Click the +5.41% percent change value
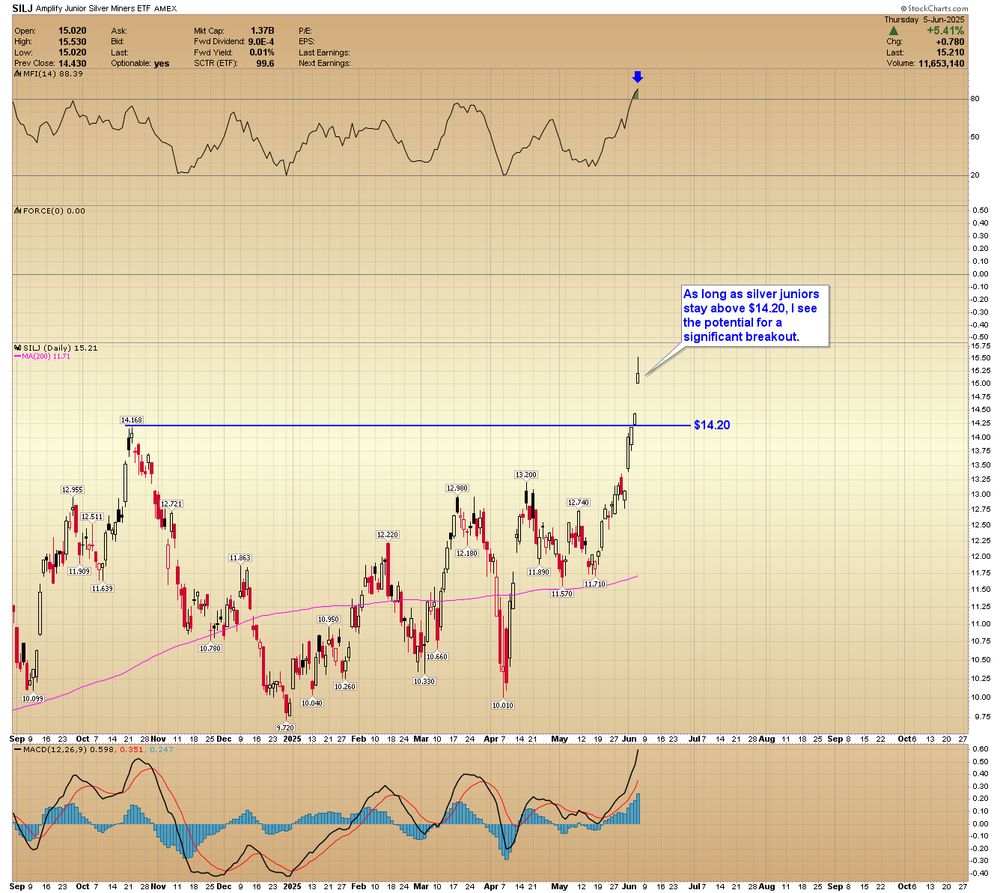The image size is (1003, 893). click(x=945, y=31)
